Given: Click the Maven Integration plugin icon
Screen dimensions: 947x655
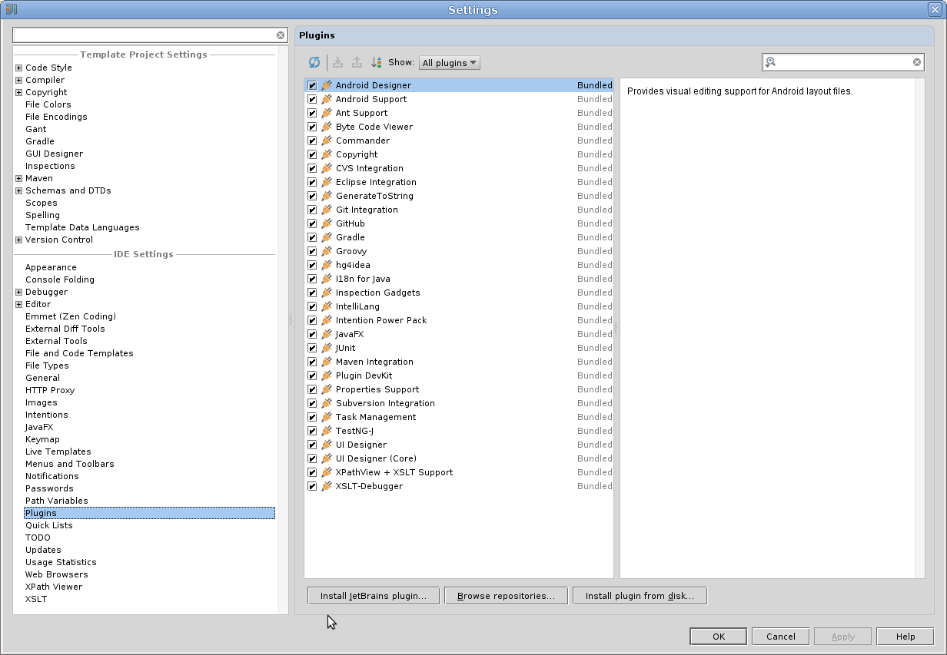Looking at the screenshot, I should [x=327, y=362].
